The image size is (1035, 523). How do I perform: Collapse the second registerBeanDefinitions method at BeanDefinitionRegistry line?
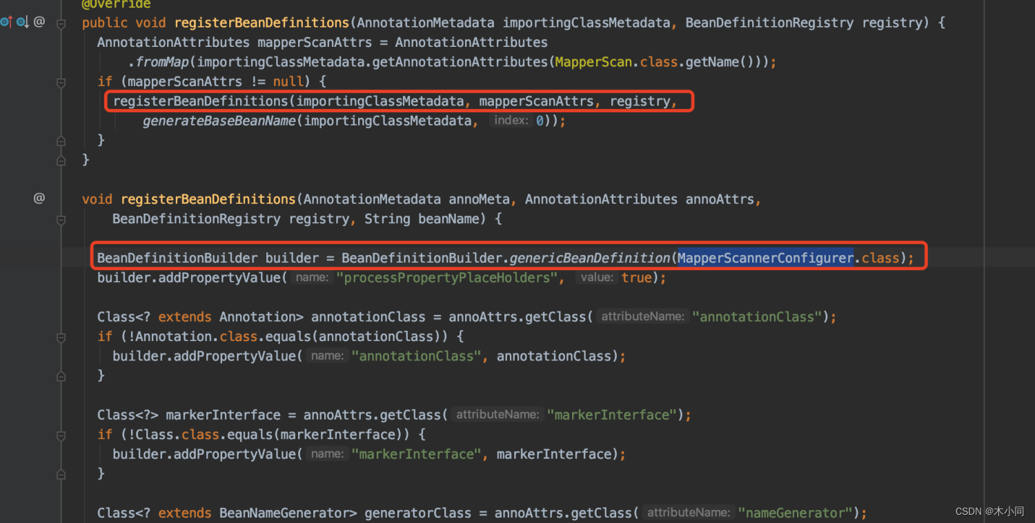tap(61, 219)
